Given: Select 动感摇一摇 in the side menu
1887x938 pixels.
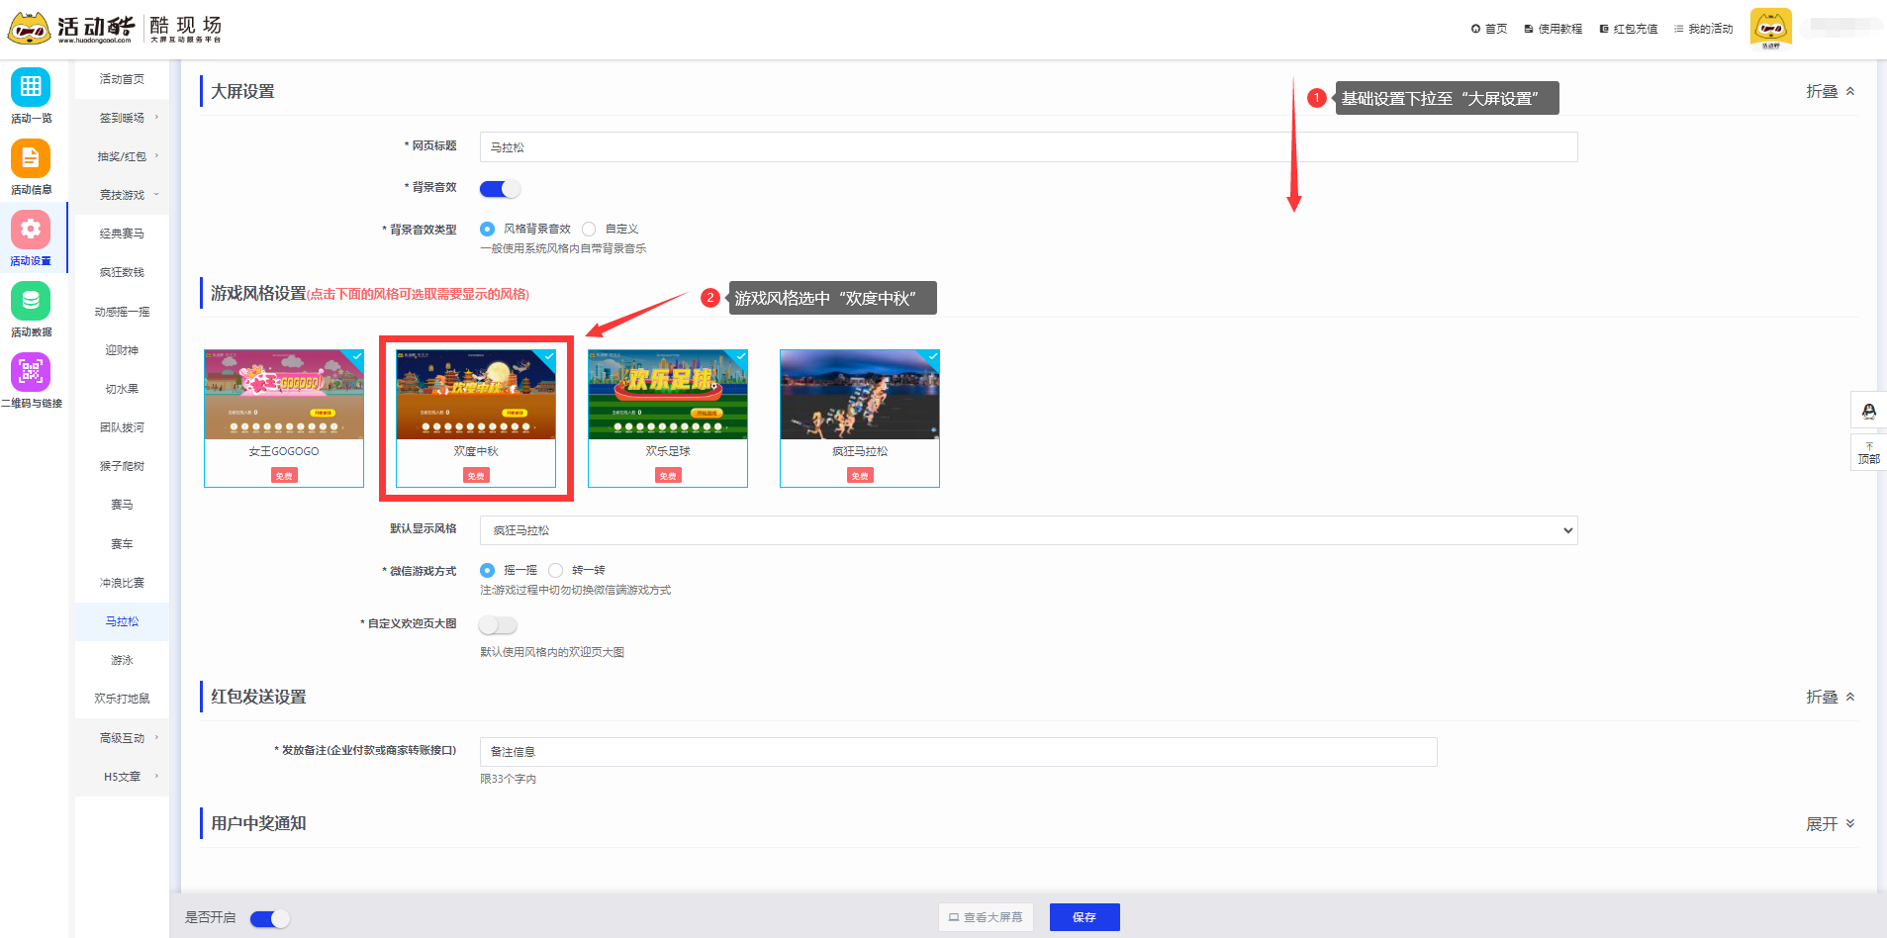Looking at the screenshot, I should pos(122,312).
